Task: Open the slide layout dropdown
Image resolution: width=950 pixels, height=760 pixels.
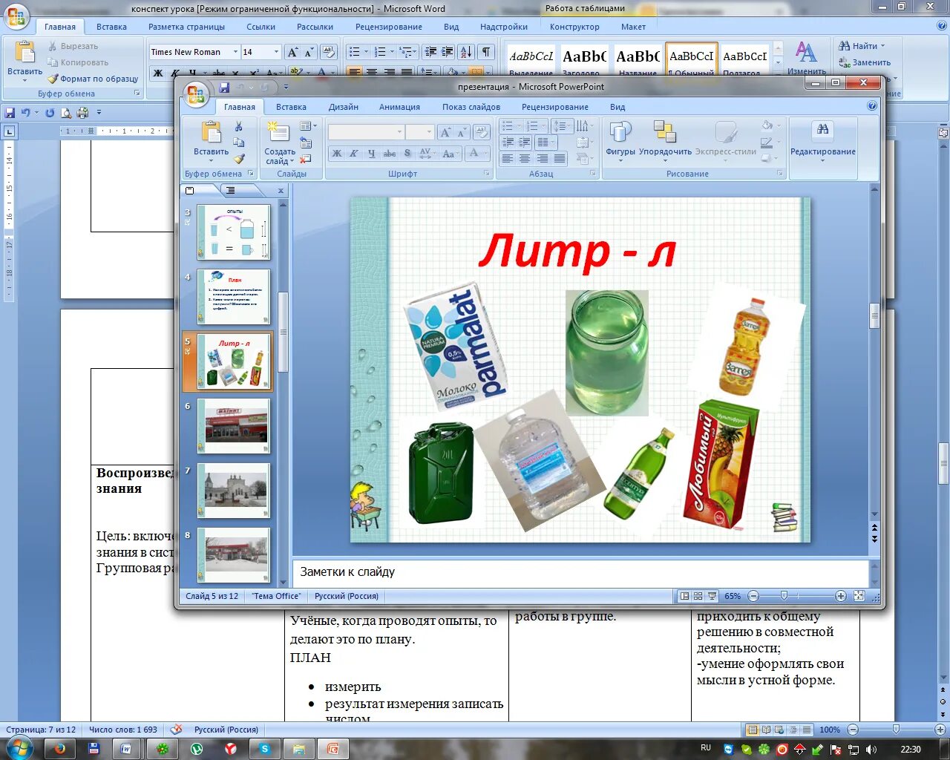Action: pos(308,126)
